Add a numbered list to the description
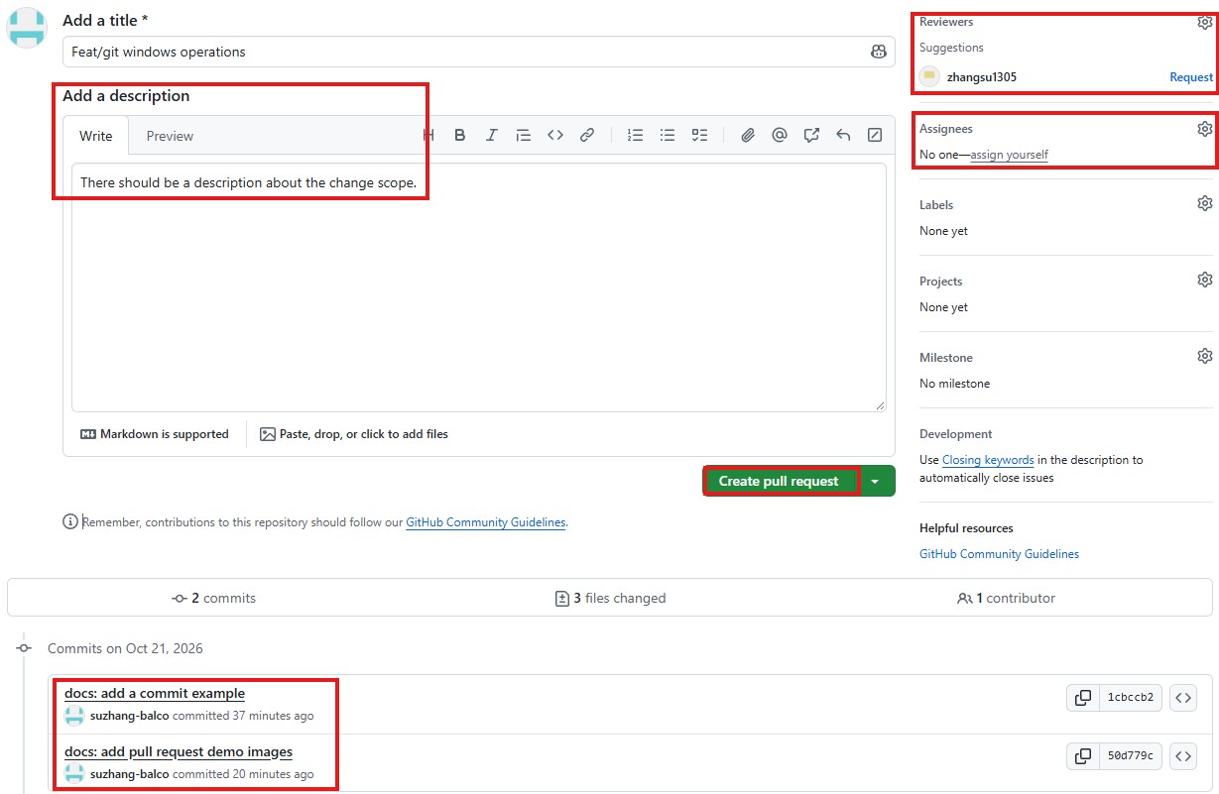The image size is (1219, 794). click(636, 136)
